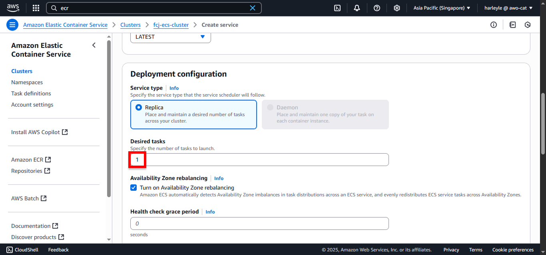
Task: Toggle Turn on Availability Zone rebalancing checkbox
Action: [134, 188]
